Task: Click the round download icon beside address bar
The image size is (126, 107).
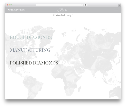Action: pyautogui.click(x=86, y=5)
